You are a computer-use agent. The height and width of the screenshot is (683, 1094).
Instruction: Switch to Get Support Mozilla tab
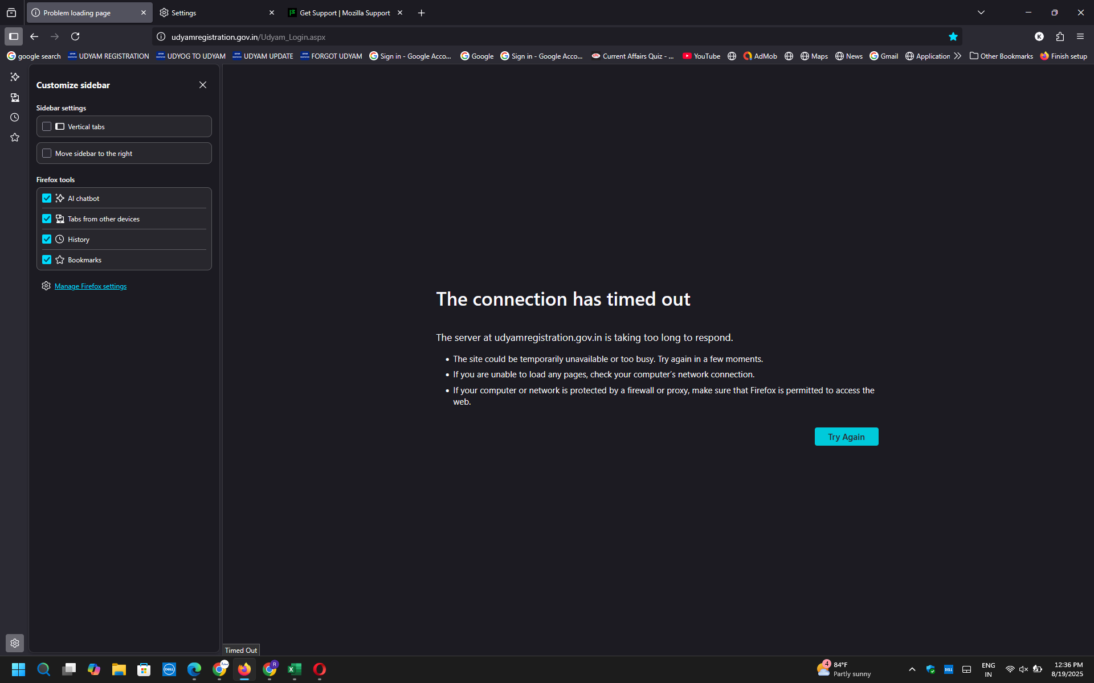344,13
